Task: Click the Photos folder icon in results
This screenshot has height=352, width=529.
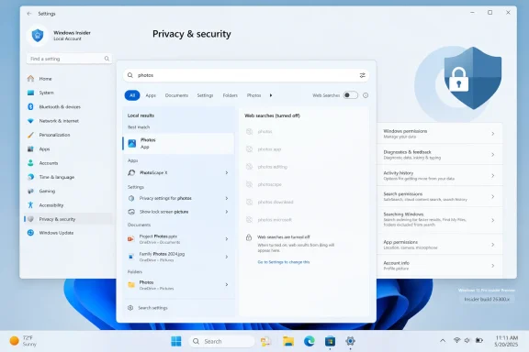Action: click(131, 285)
